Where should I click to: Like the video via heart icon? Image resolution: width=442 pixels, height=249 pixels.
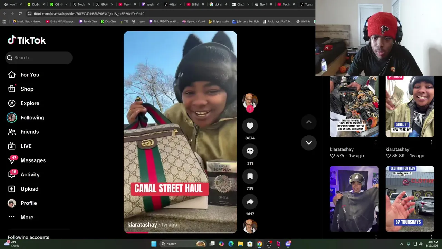click(x=250, y=126)
